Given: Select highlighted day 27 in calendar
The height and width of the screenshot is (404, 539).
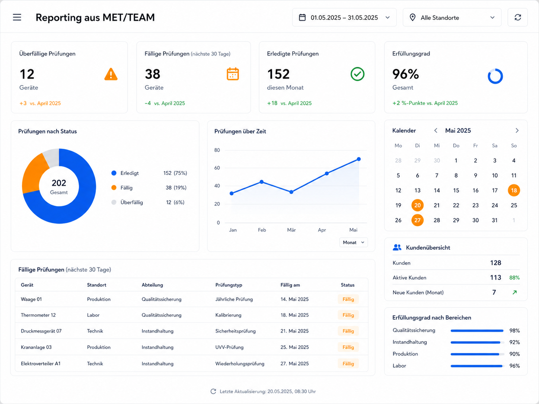Looking at the screenshot, I should pos(417,220).
